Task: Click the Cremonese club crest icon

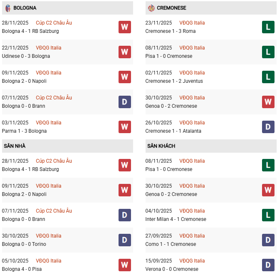Action: (x=151, y=8)
